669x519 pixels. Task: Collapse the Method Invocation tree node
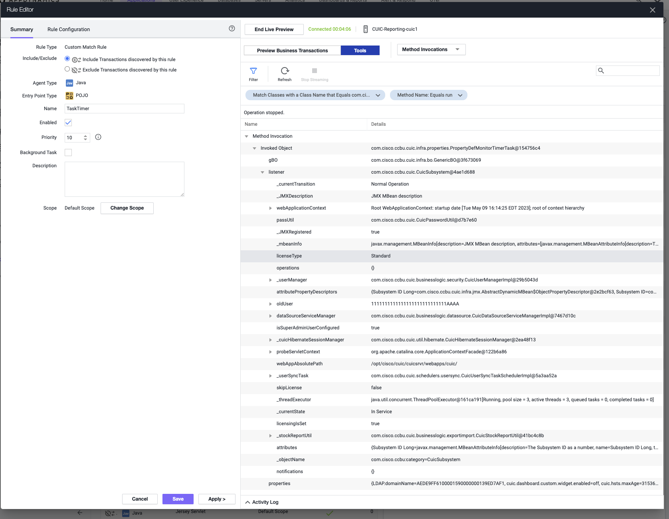click(246, 137)
